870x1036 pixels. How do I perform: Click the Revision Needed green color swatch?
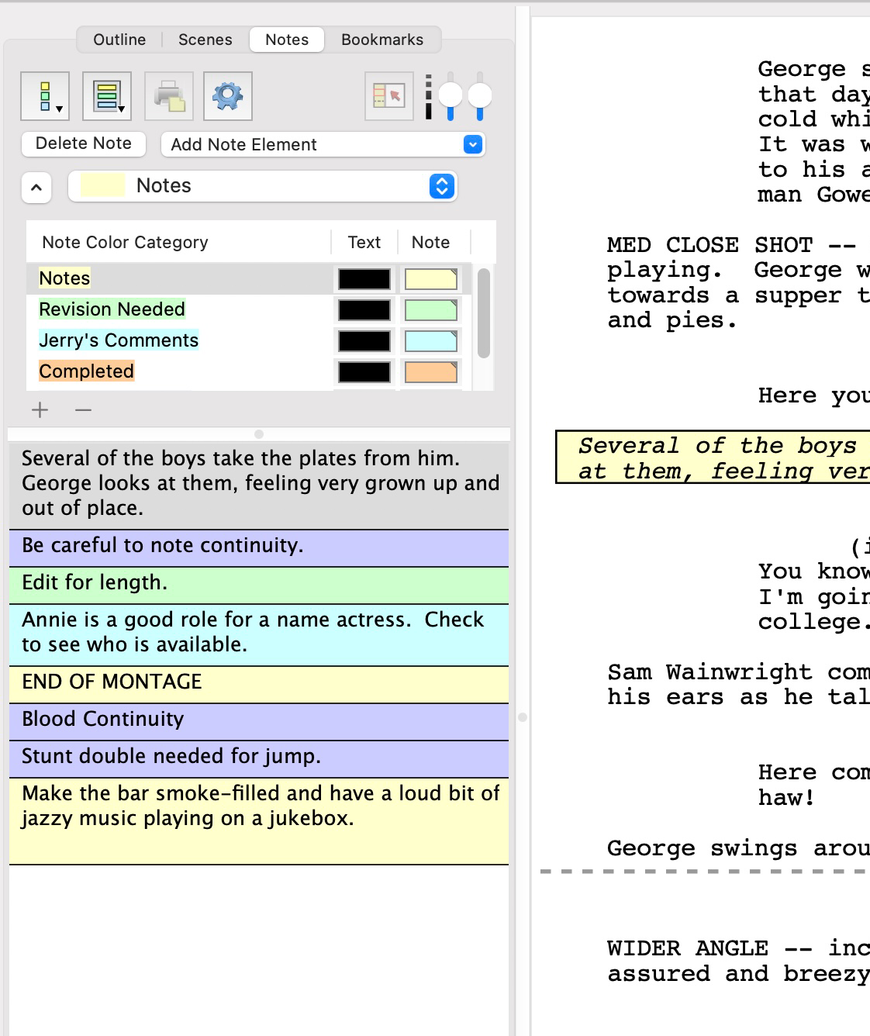430,309
